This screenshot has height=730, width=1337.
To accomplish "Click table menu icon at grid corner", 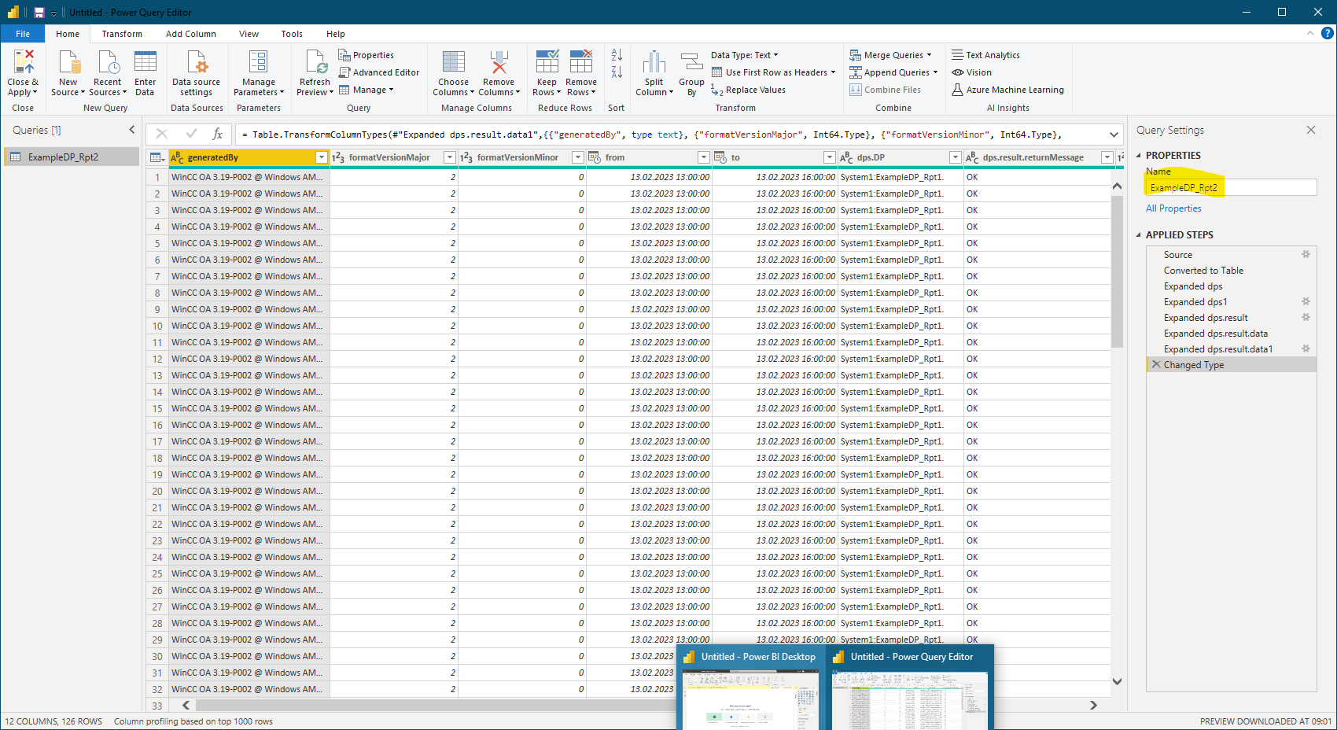I will tap(157, 157).
